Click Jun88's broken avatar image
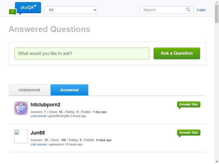Image resolution: width=219 pixels, height=164 pixels. [21, 136]
